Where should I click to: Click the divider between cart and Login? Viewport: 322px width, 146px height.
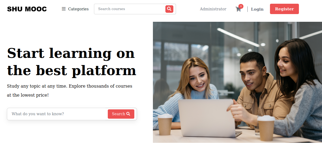pyautogui.click(x=247, y=9)
